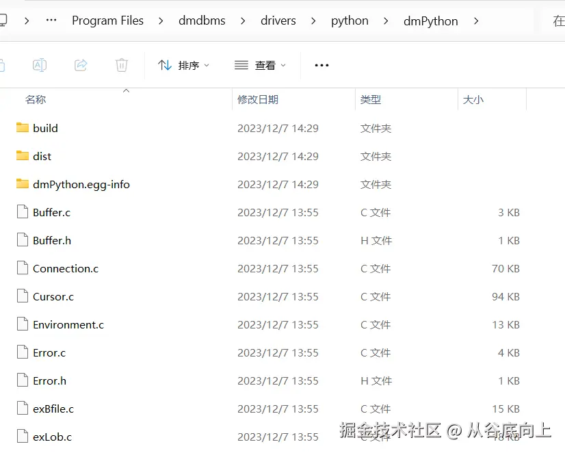Expand chevron after python breadcrumb

tap(386, 21)
